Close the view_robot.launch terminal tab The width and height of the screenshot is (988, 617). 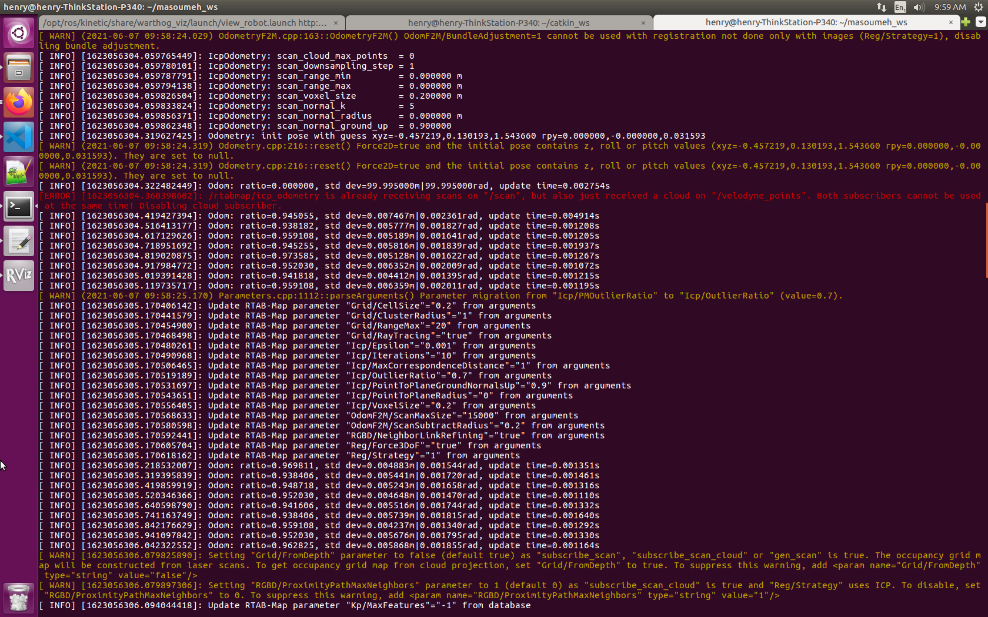tap(336, 23)
